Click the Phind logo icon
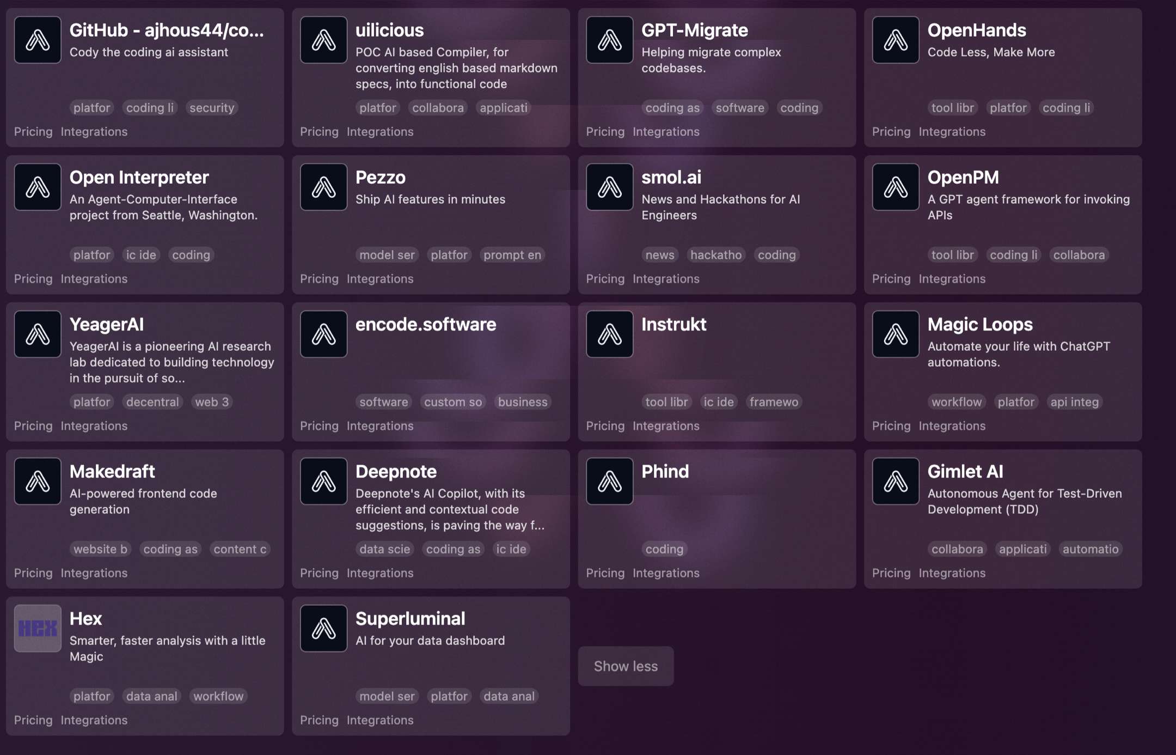 pos(609,481)
